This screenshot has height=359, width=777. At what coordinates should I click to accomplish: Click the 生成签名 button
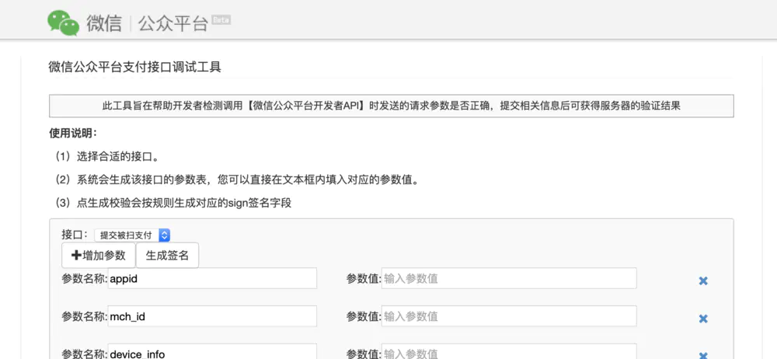tap(167, 256)
